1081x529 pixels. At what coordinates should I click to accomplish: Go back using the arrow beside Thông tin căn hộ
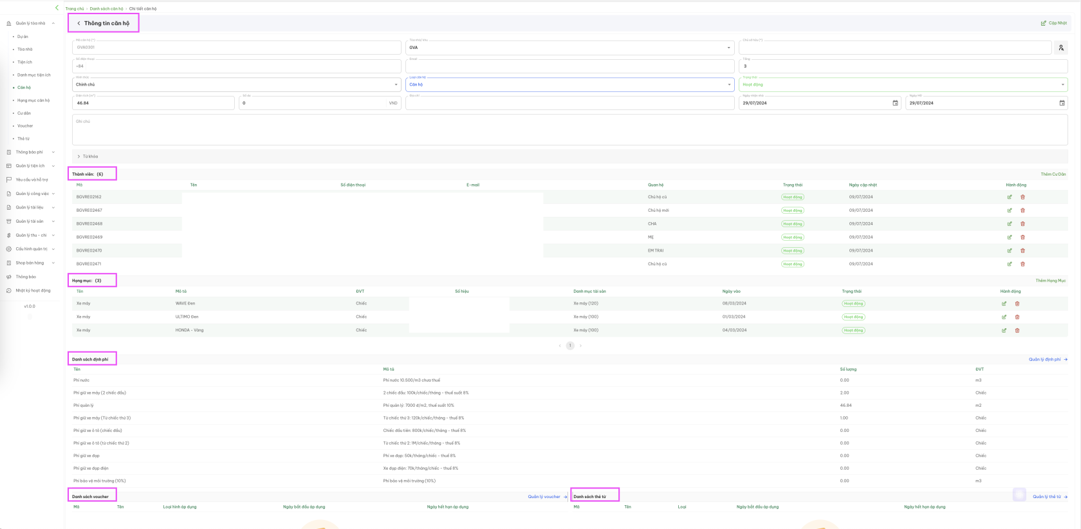click(x=79, y=23)
